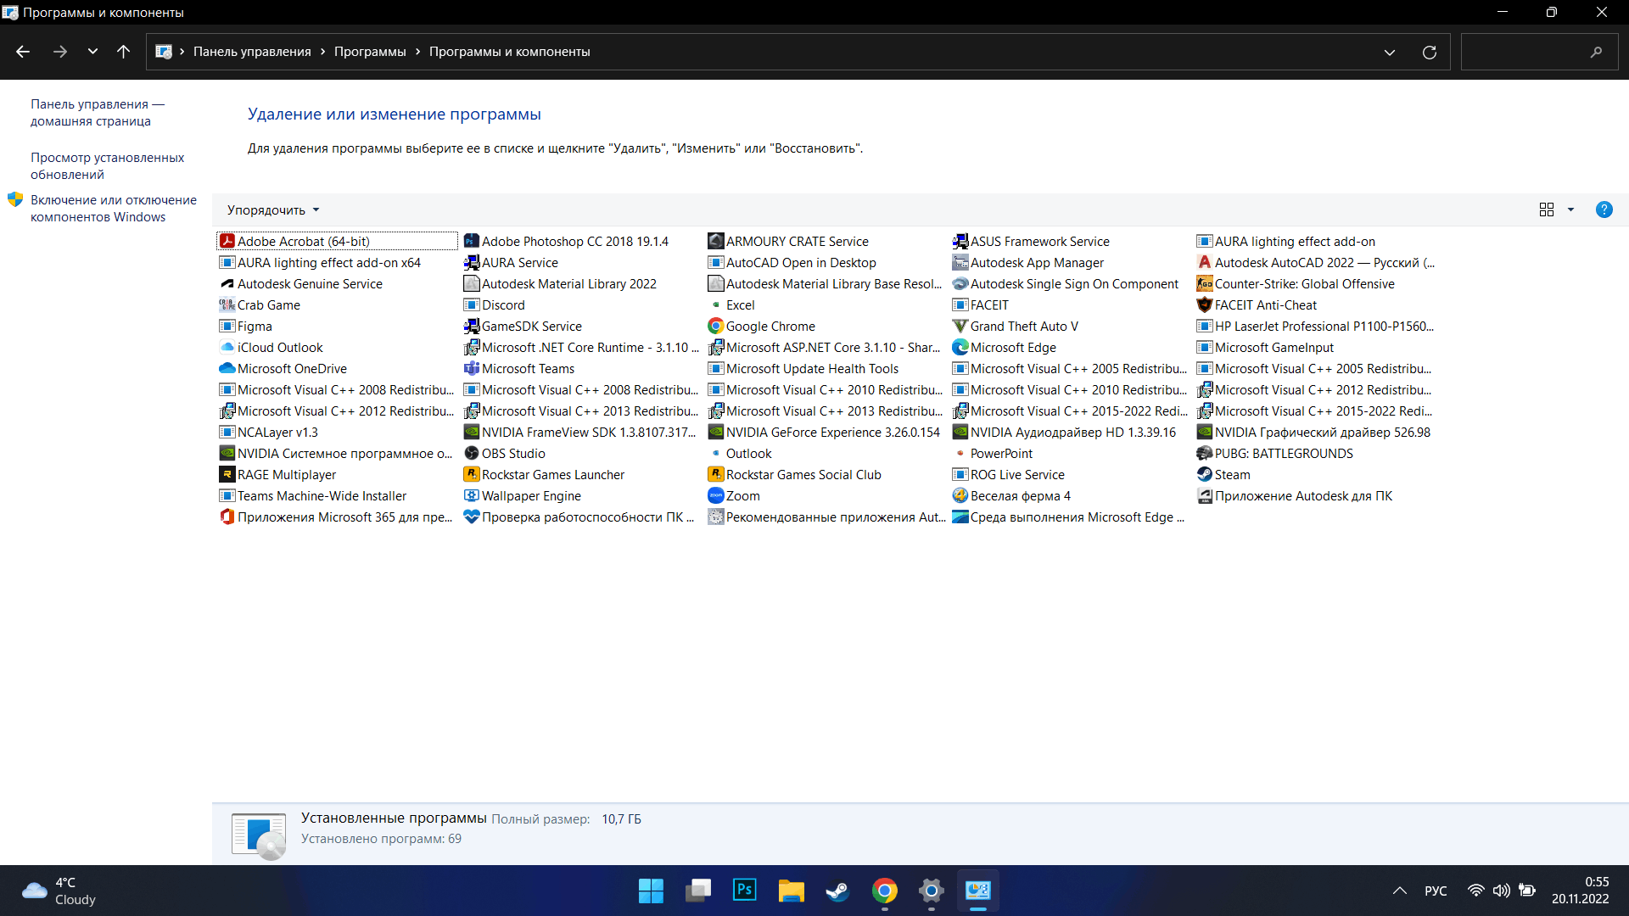Viewport: 1629px width, 916px height.
Task: Click the NVIDIA GeForce Experience icon
Action: click(x=716, y=433)
